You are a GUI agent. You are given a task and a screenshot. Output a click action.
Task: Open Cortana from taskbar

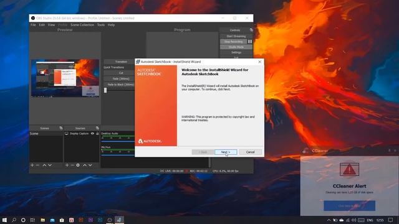tap(23, 220)
